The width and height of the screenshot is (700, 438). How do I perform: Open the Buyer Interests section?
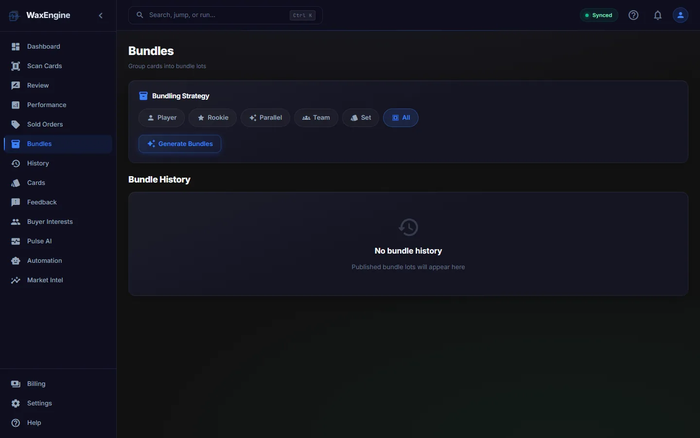[58, 222]
